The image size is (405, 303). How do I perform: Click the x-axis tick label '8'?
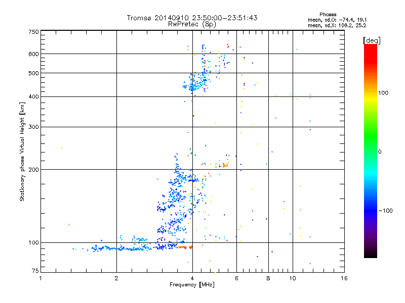coord(268,278)
